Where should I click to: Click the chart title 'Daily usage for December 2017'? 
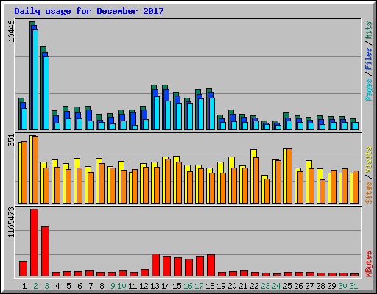89,11
